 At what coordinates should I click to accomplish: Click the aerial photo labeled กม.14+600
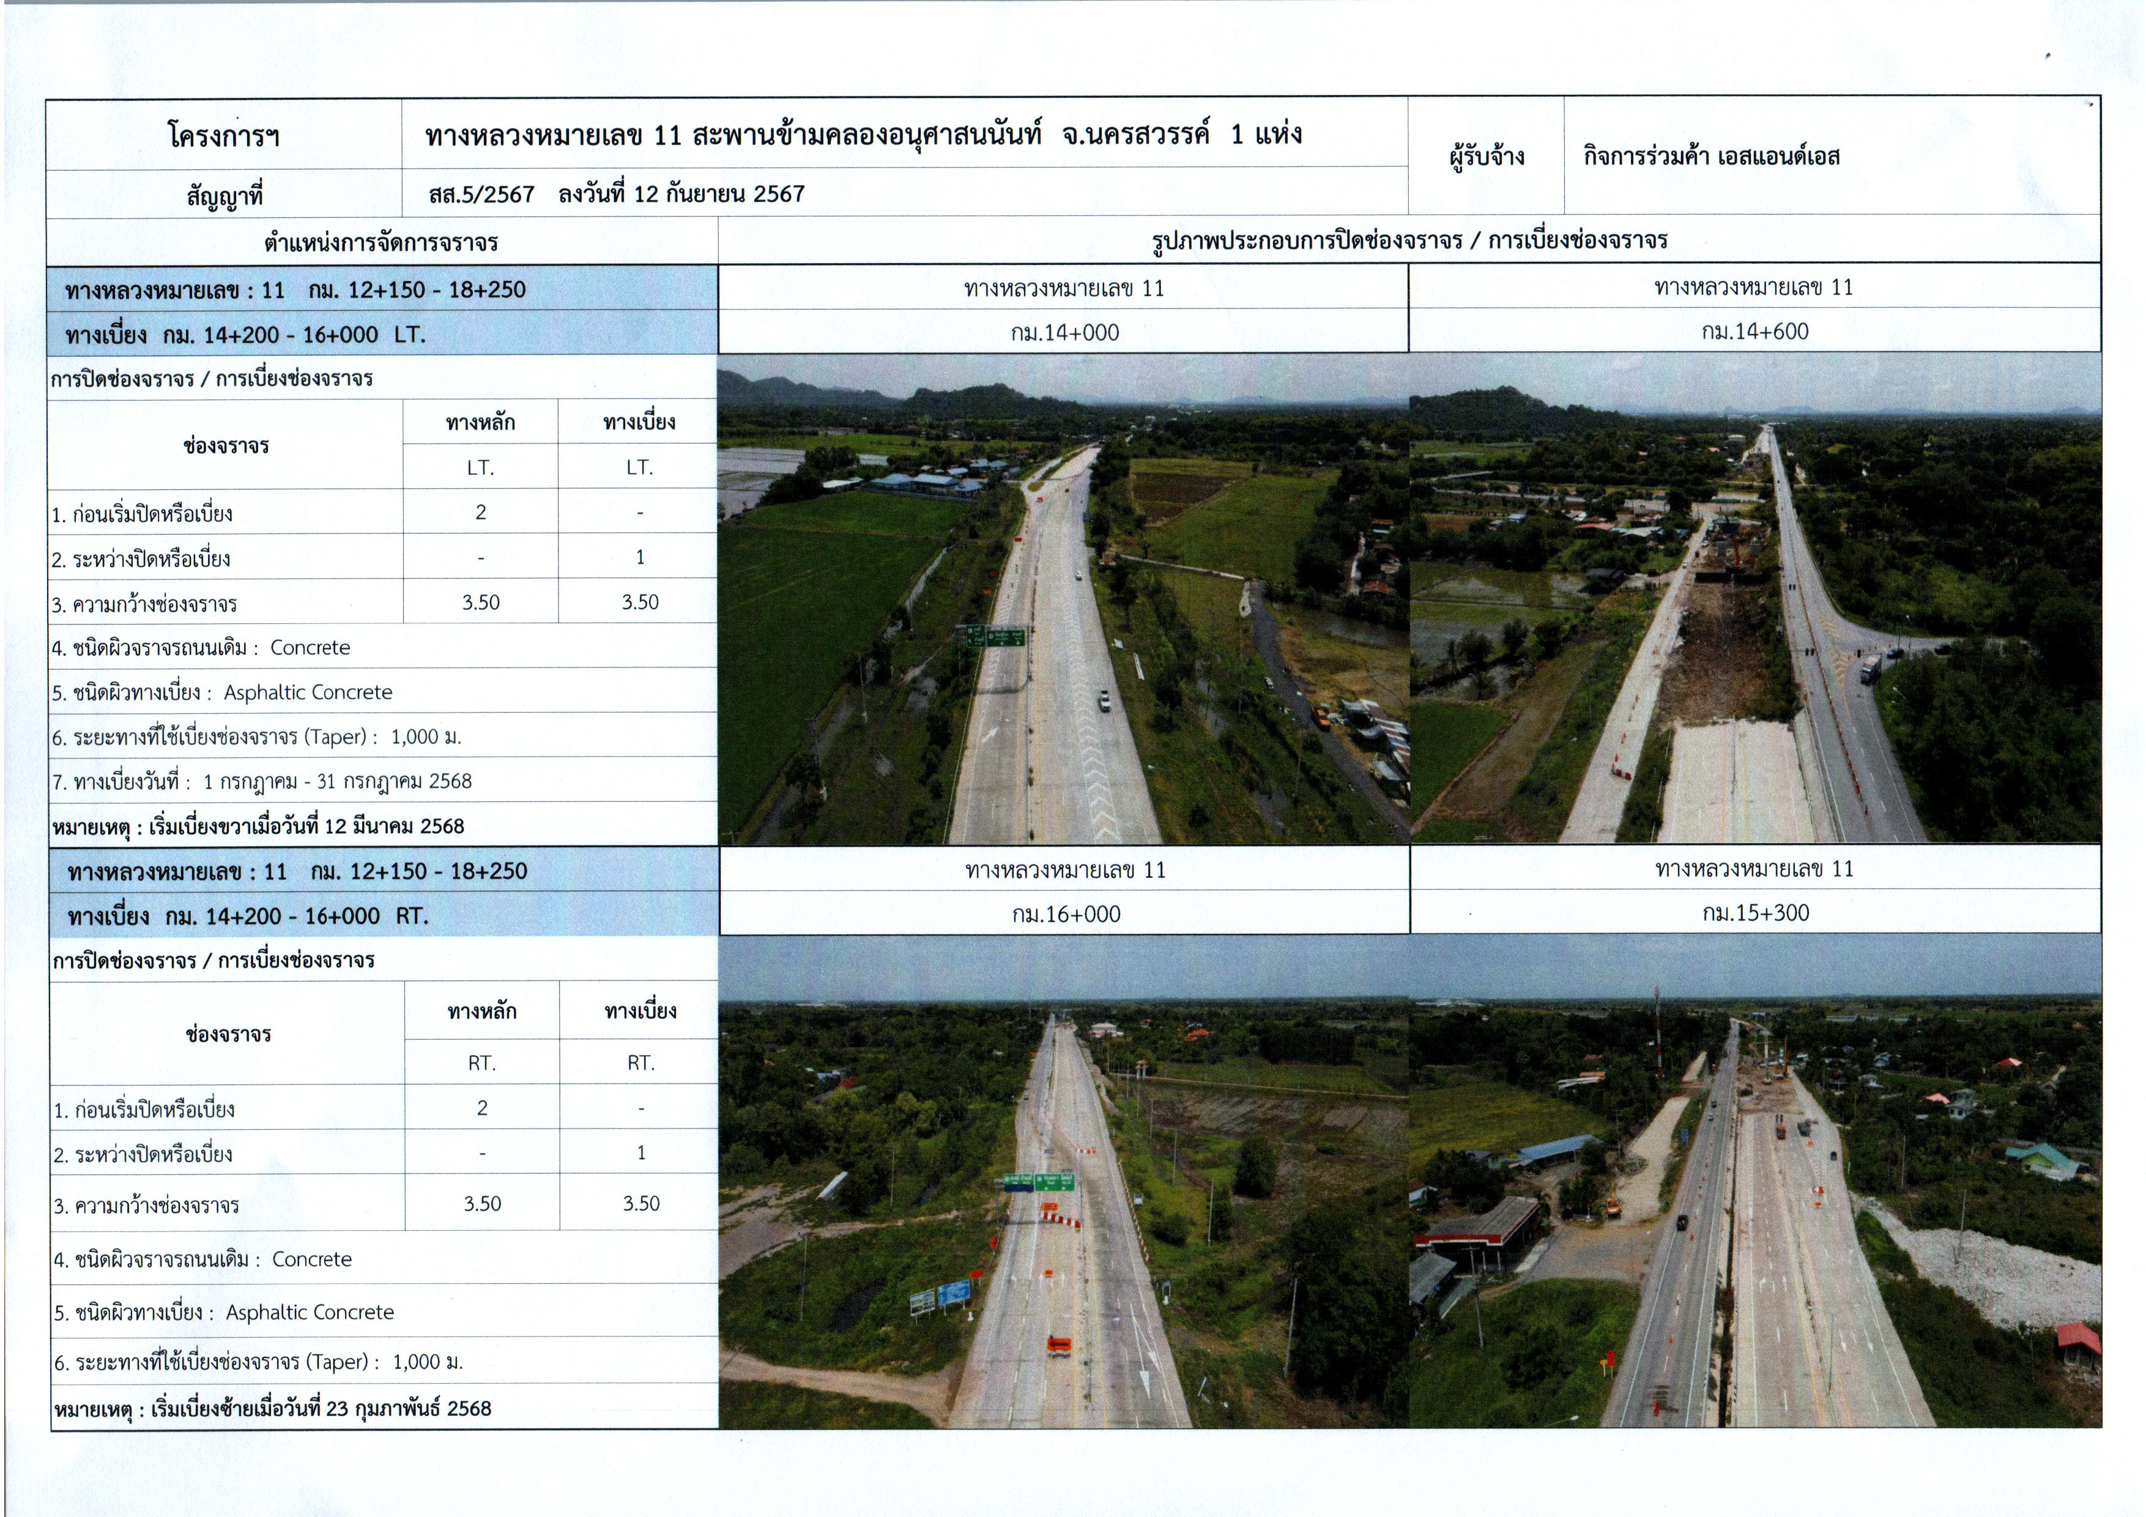[1754, 598]
